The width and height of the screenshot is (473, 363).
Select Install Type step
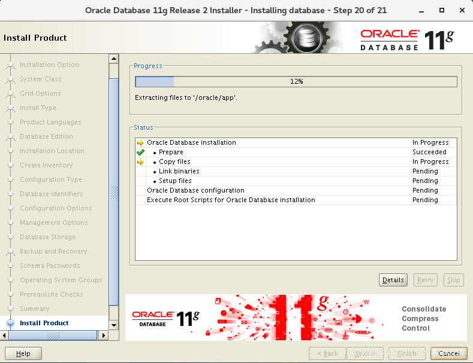coord(38,108)
